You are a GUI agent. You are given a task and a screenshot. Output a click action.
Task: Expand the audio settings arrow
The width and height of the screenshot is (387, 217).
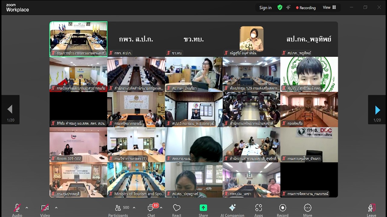(27, 208)
